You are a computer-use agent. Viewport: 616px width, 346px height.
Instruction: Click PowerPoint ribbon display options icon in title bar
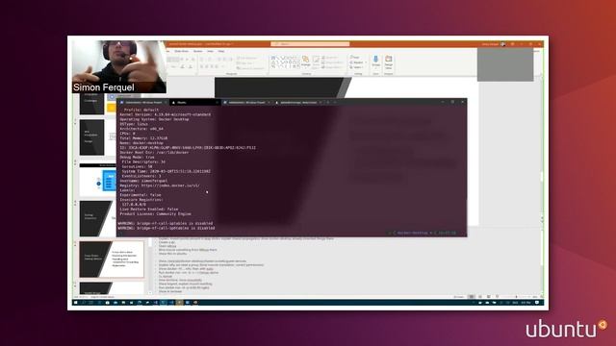[512, 44]
